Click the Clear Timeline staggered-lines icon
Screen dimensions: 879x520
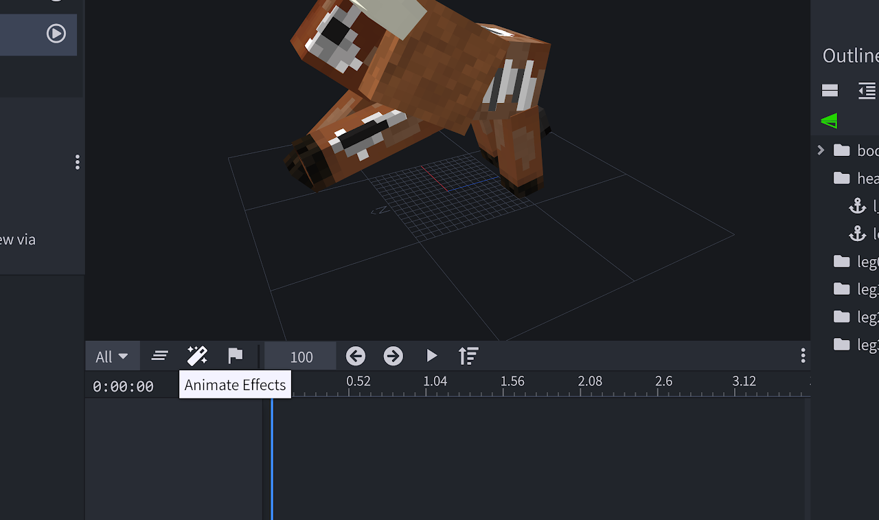coord(160,356)
